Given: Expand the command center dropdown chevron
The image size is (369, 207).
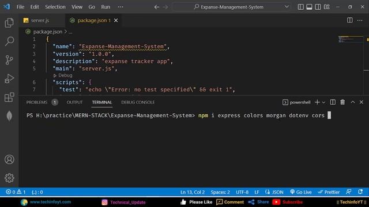Looking at the screenshot, I should coord(287,7).
